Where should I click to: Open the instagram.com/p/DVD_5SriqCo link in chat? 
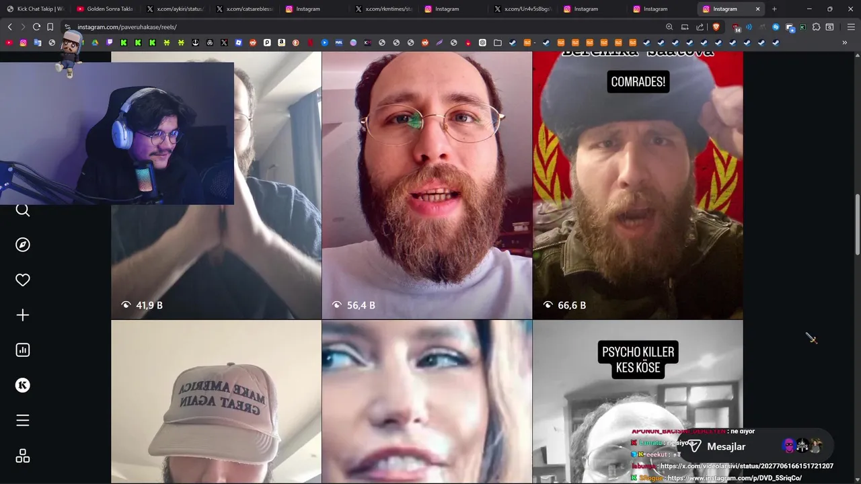pyautogui.click(x=735, y=478)
